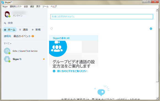
Task: Click the user profile avatar
Action: [x=7, y=14]
